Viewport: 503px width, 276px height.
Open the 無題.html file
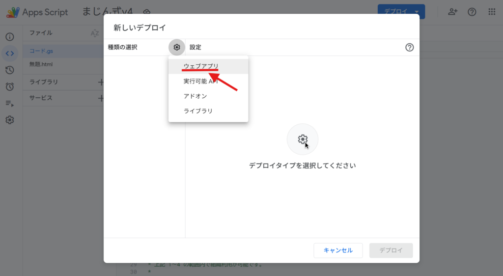41,64
